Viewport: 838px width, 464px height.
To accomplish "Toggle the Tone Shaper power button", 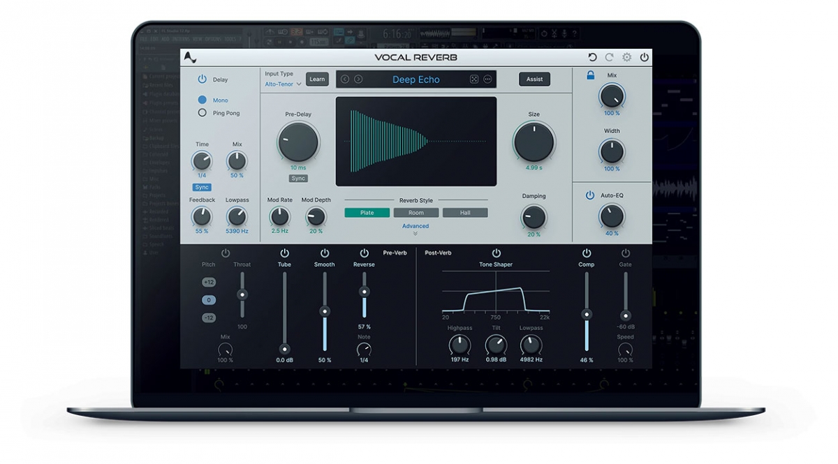I will coord(496,253).
